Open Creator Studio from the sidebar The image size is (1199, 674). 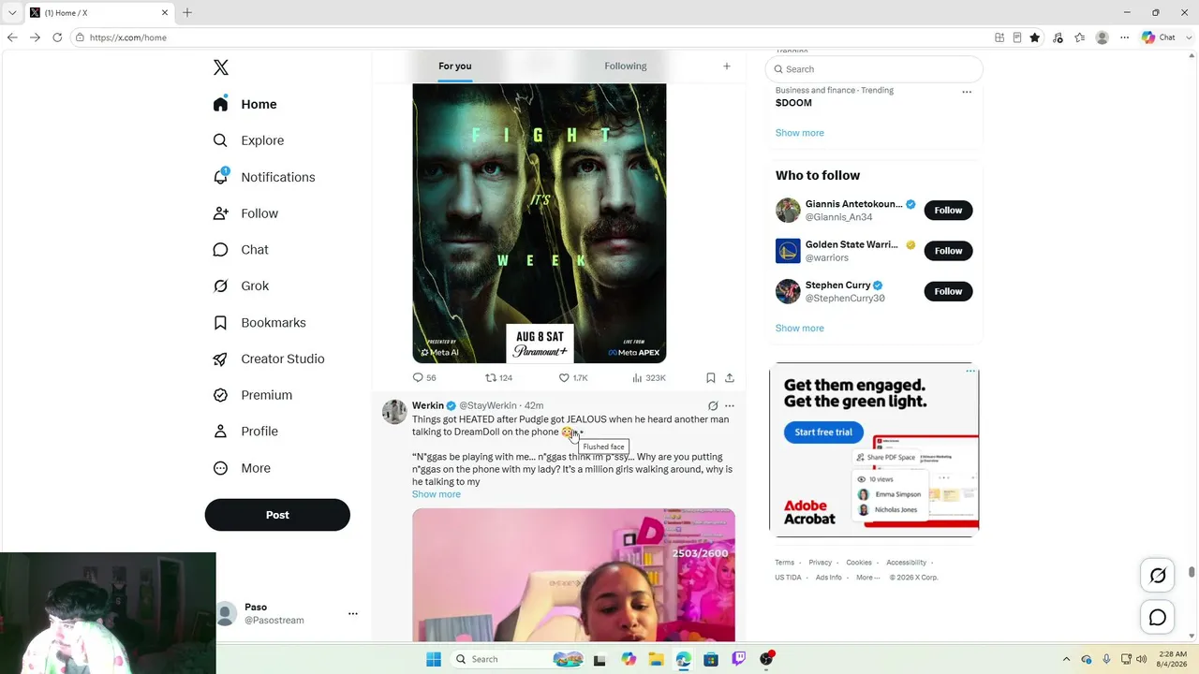[269, 359]
